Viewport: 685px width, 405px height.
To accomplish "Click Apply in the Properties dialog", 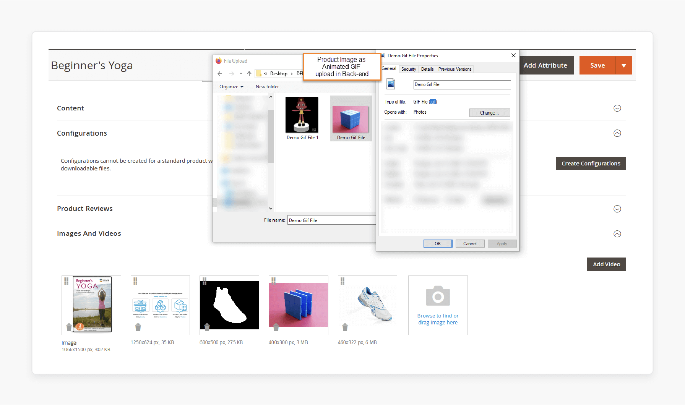I will coord(502,244).
